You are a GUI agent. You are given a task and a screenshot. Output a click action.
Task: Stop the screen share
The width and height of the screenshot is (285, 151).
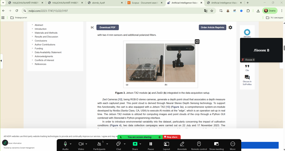tap(172, 137)
